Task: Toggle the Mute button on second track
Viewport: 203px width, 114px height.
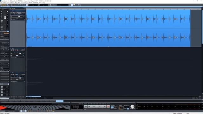Action: click(13, 50)
